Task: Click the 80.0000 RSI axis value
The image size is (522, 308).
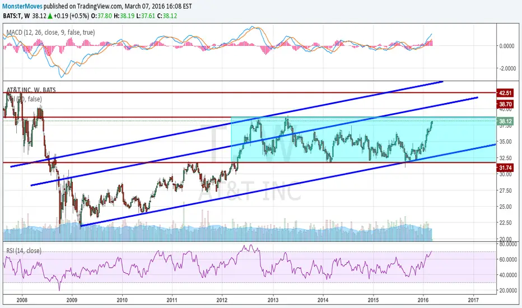Action: point(507,244)
